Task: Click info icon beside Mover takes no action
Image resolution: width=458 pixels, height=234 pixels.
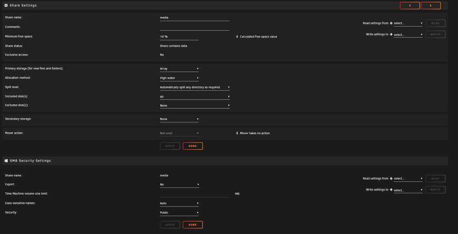Action: 237,133
